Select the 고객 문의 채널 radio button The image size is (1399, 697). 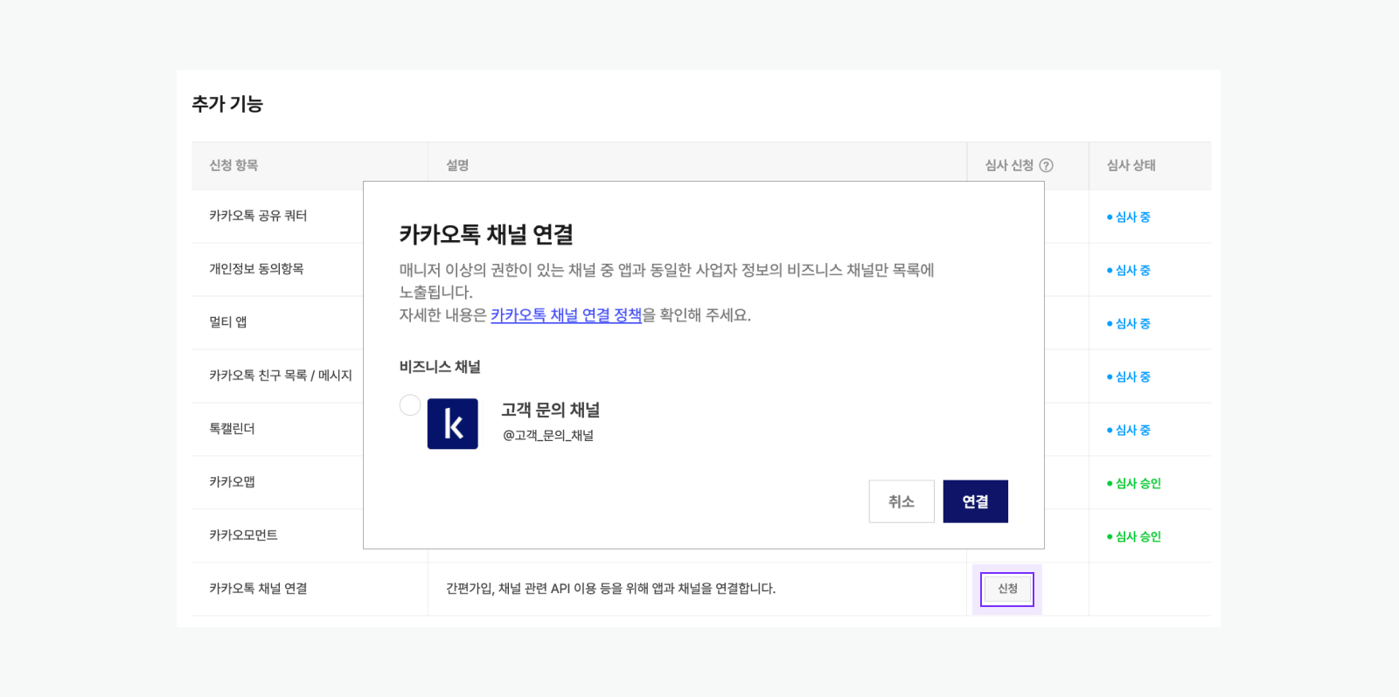point(410,405)
